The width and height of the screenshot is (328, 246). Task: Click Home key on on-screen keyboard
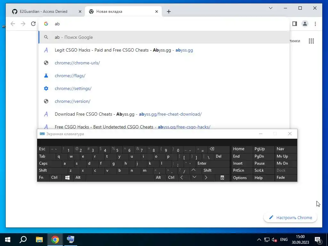click(x=242, y=149)
